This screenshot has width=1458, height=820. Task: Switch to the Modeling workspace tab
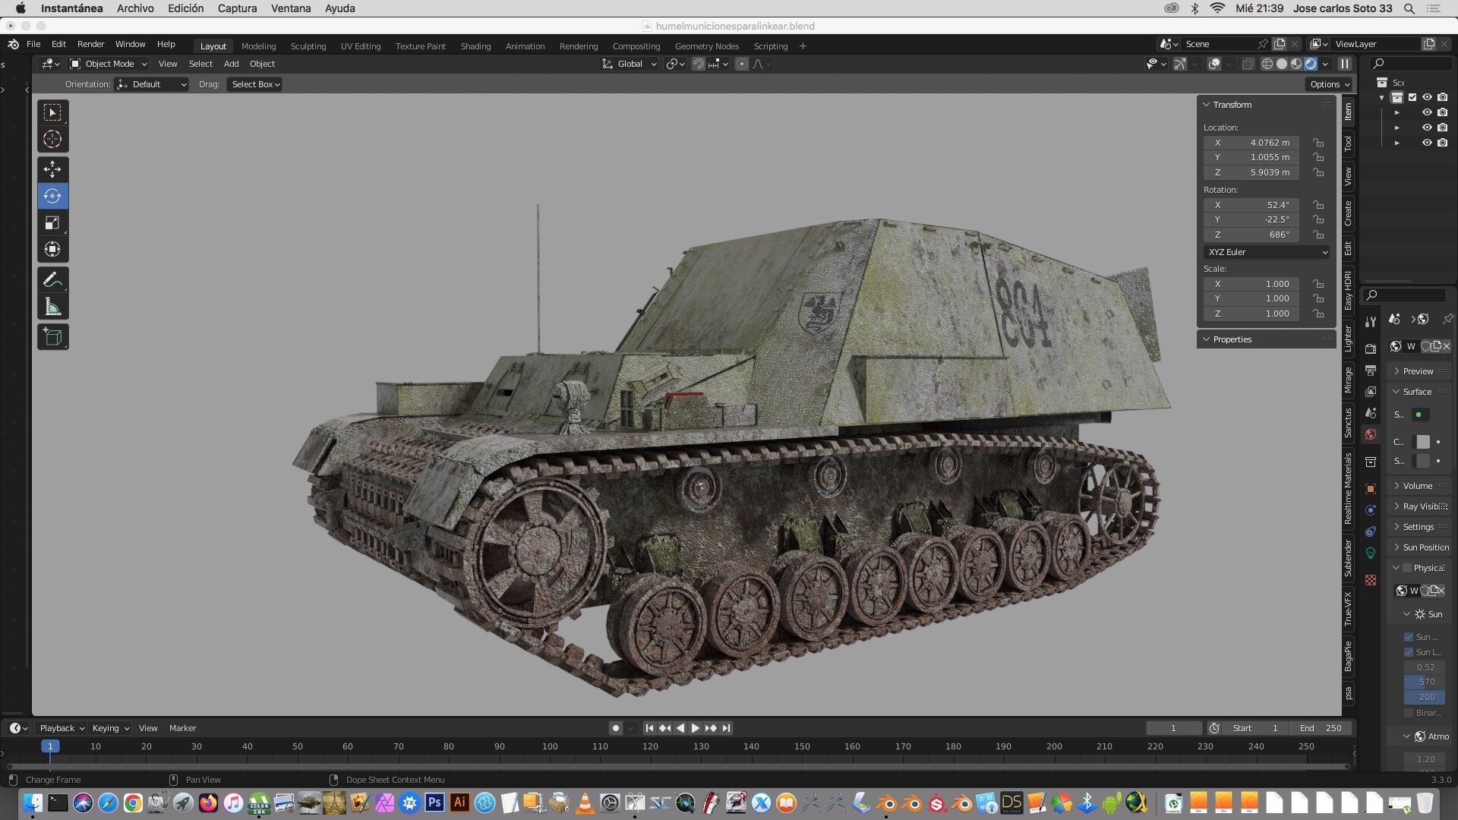(258, 46)
